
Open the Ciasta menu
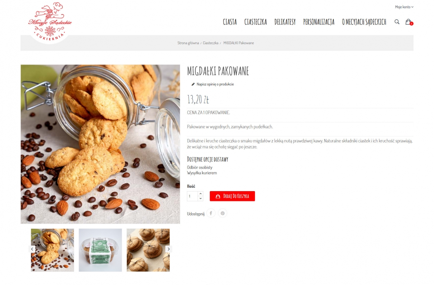pos(230,22)
